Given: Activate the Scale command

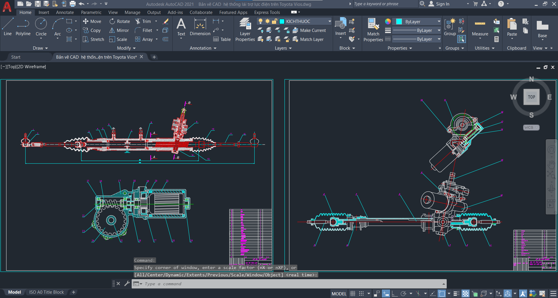Looking at the screenshot, I should (118, 39).
